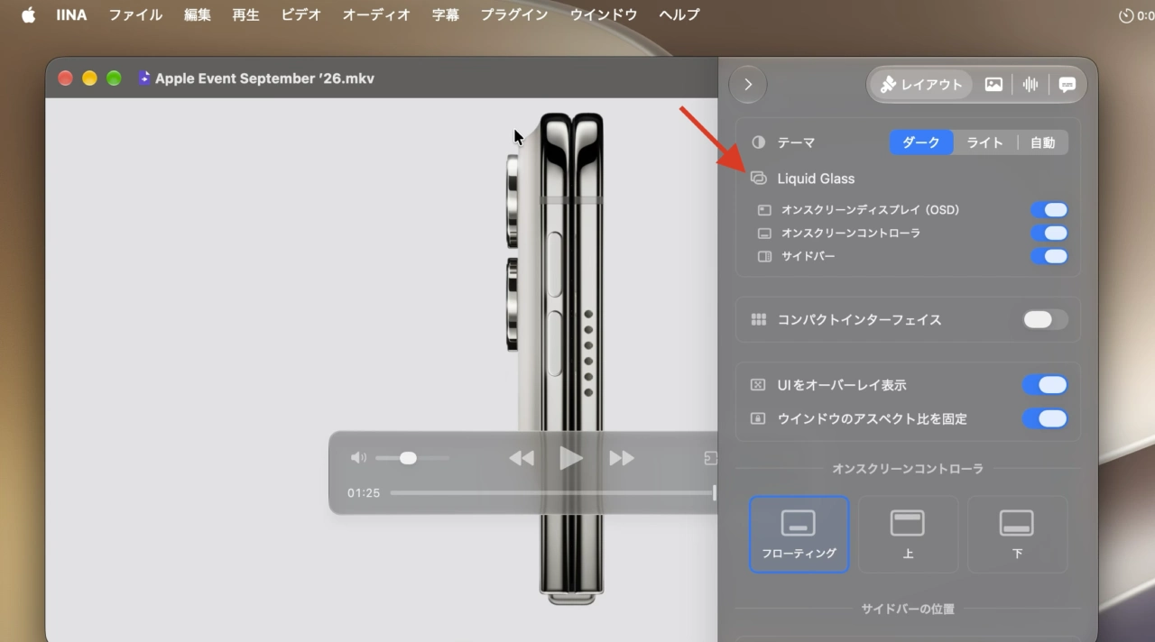The image size is (1155, 642).
Task: Click the テーマ half-circle icon
Action: (758, 142)
